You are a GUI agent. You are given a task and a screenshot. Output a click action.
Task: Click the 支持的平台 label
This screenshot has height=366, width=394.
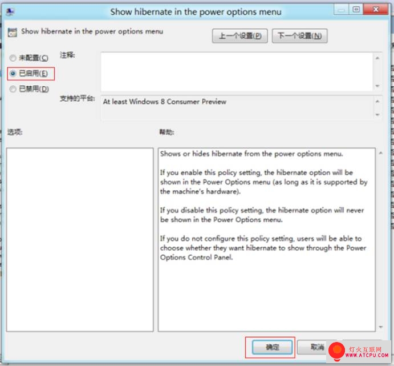coord(77,98)
